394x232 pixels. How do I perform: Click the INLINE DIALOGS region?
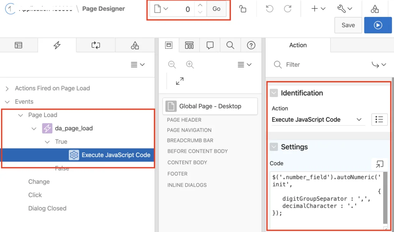[187, 185]
